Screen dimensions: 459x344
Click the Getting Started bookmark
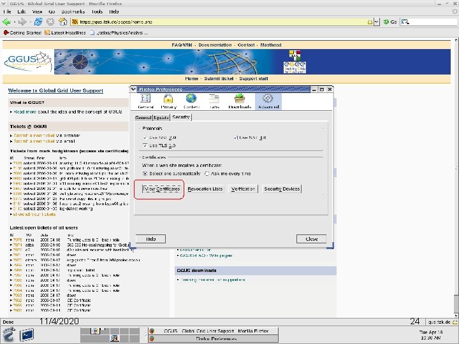(x=22, y=32)
